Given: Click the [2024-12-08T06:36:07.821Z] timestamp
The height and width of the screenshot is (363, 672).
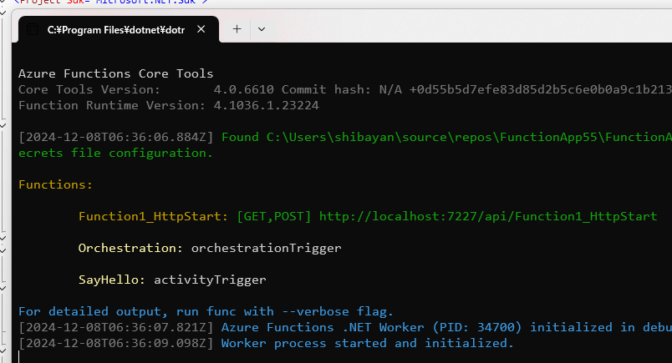Looking at the screenshot, I should [x=116, y=327].
